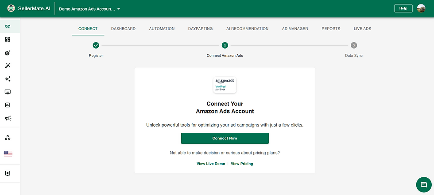
Task: Switch to the REPORTS tab
Action: tap(331, 29)
